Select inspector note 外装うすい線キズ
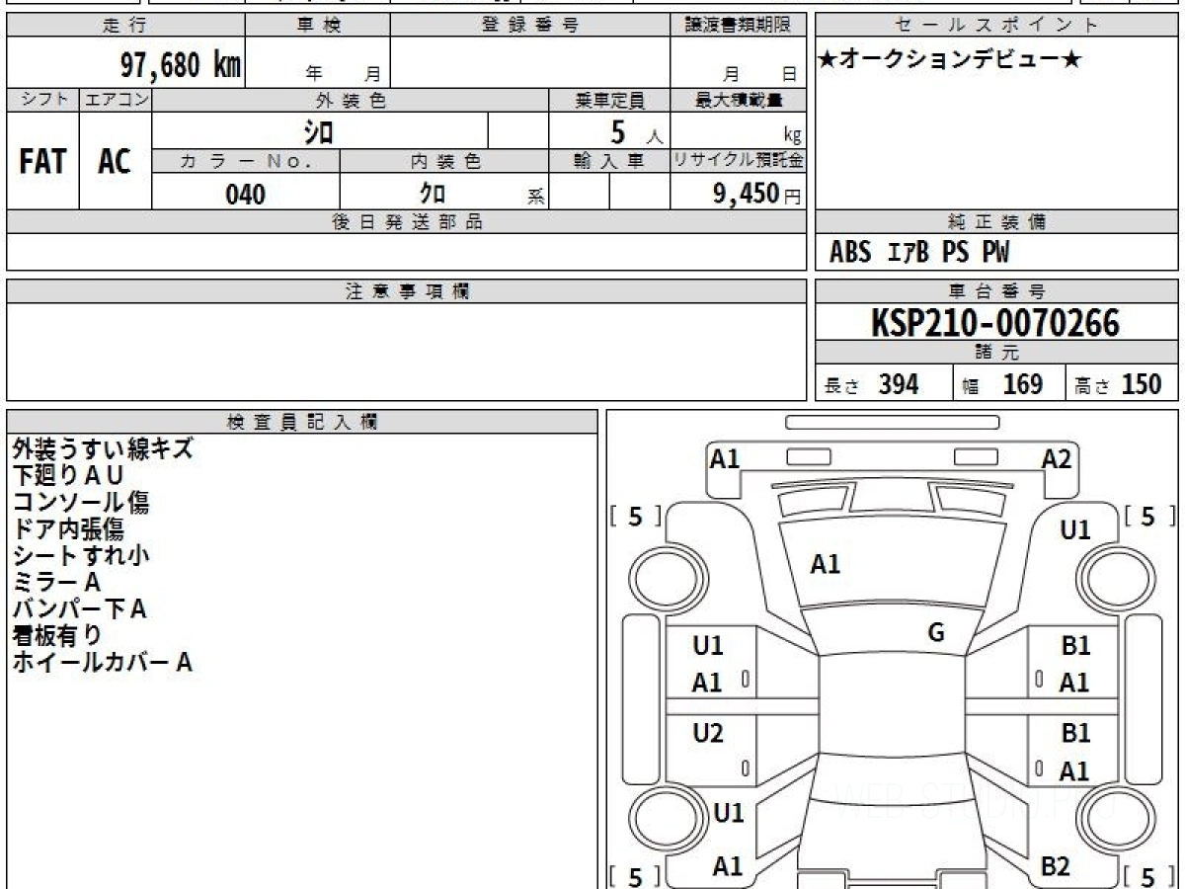 [x=102, y=448]
